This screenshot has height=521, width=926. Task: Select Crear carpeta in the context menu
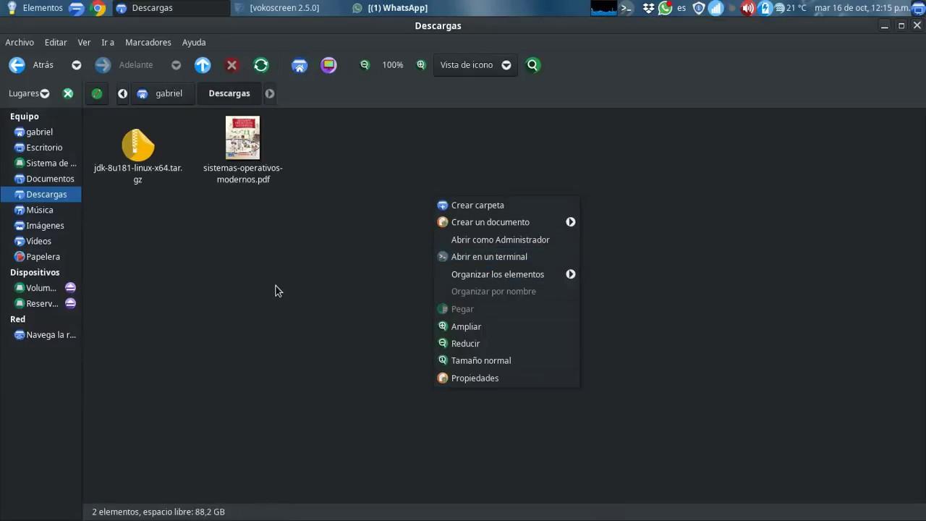pos(477,206)
